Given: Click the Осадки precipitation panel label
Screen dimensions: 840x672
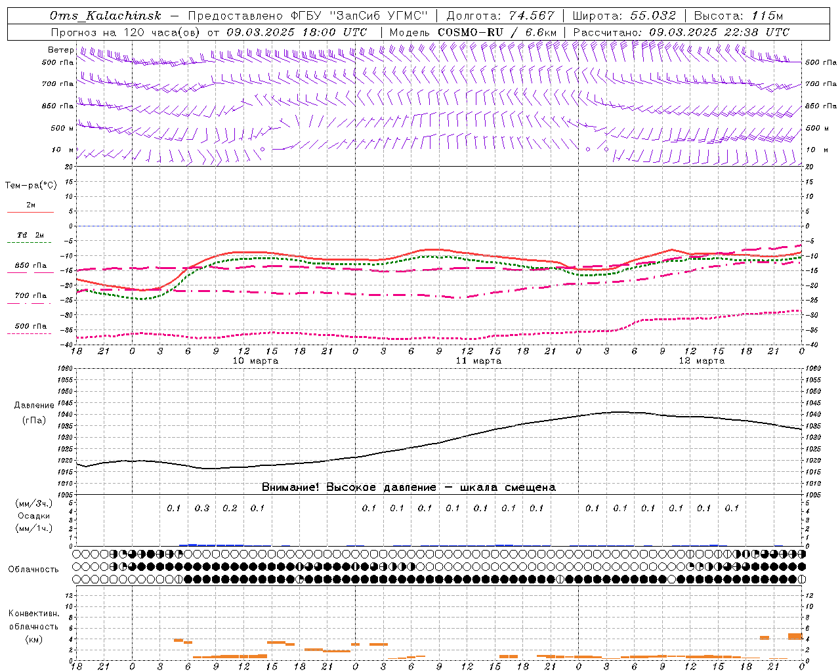Looking at the screenshot, I should coord(33,516).
